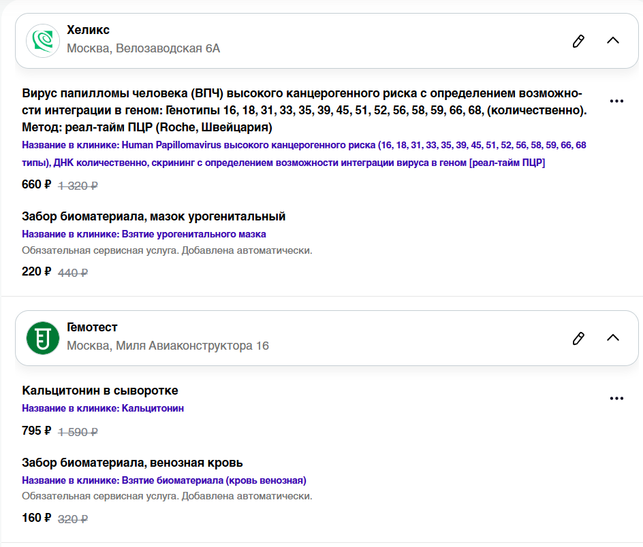Open options menu for the ВПЧ analysis

pos(616,101)
